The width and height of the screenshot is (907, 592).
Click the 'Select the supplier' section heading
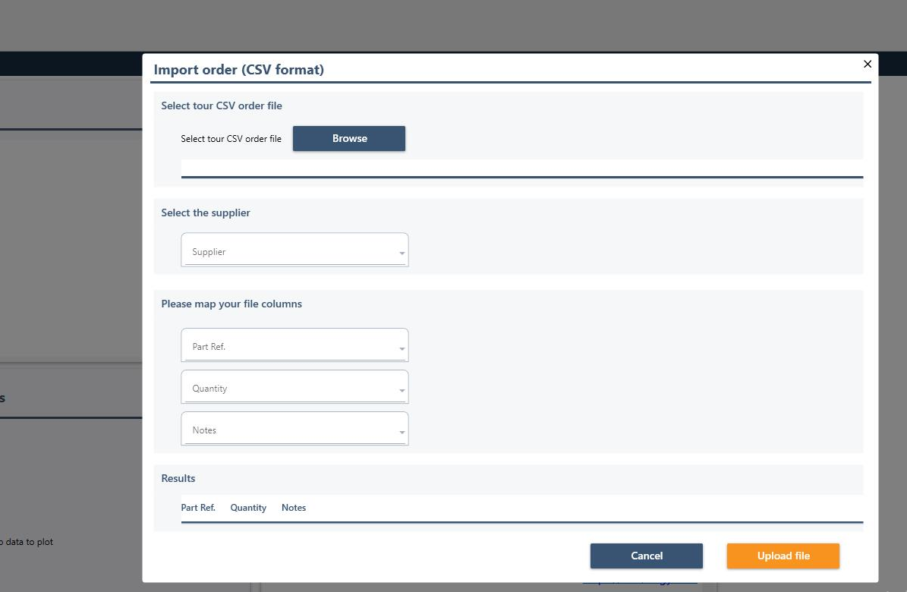[206, 213]
